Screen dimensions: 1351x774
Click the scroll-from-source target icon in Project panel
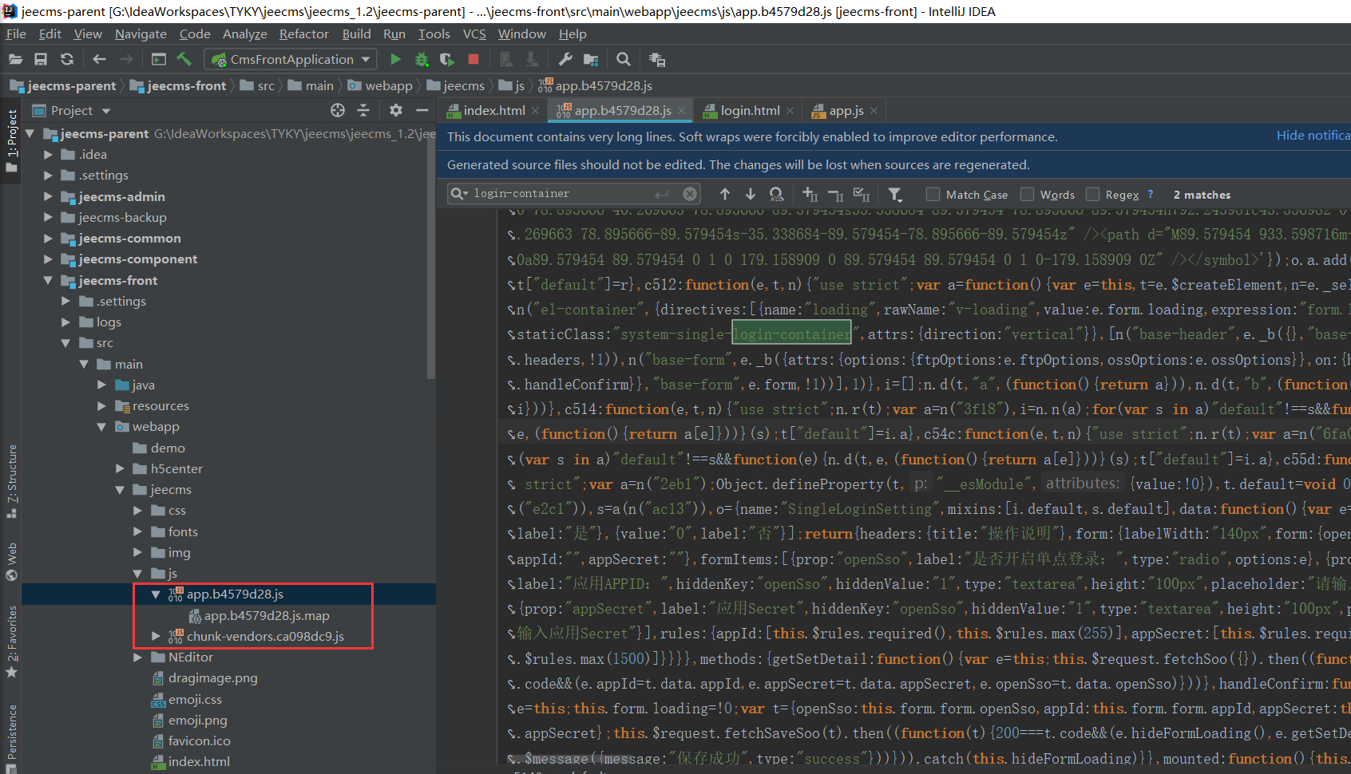pyautogui.click(x=338, y=110)
